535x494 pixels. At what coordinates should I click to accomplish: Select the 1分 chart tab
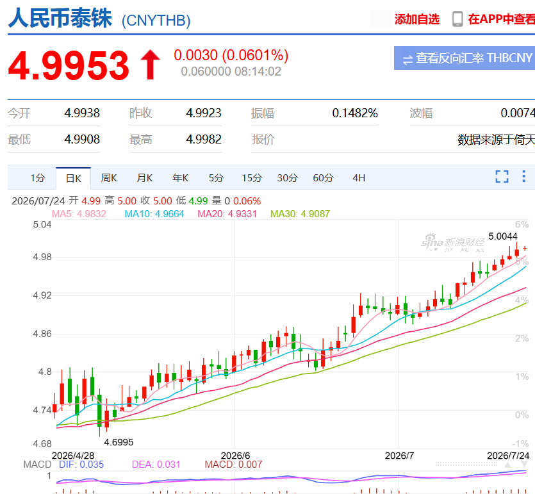(x=38, y=178)
